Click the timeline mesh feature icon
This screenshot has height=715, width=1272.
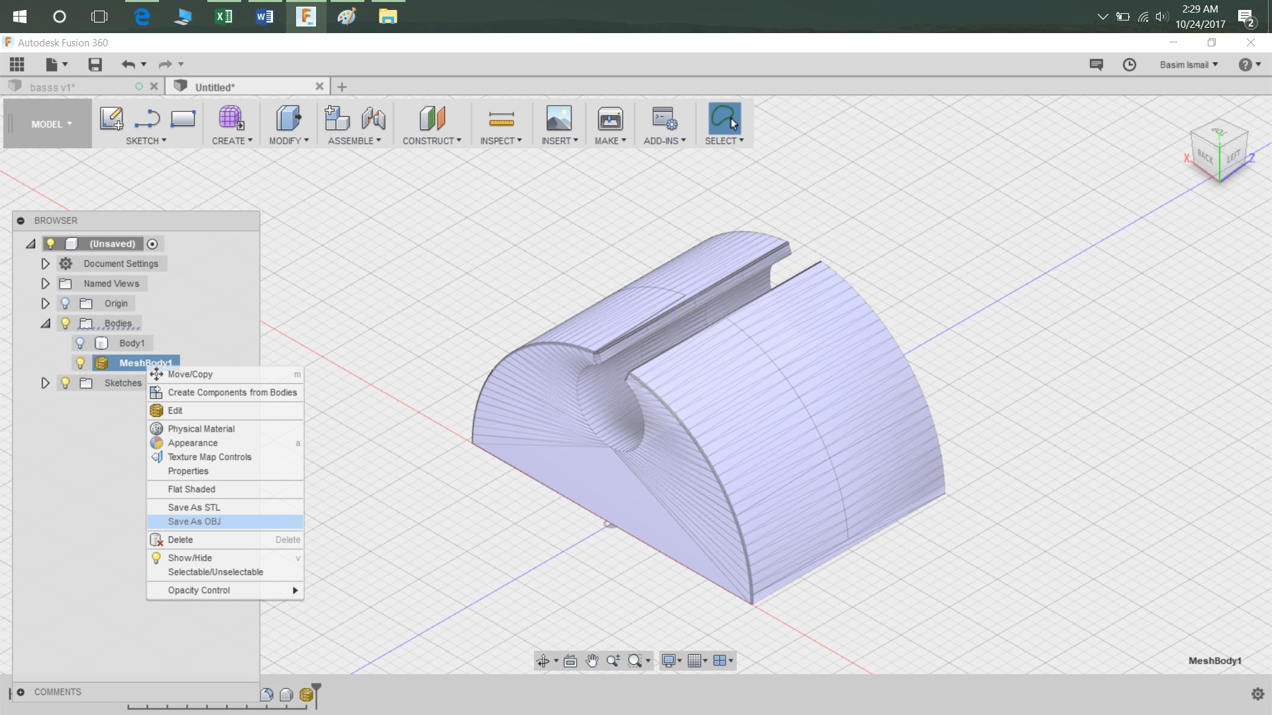[306, 694]
